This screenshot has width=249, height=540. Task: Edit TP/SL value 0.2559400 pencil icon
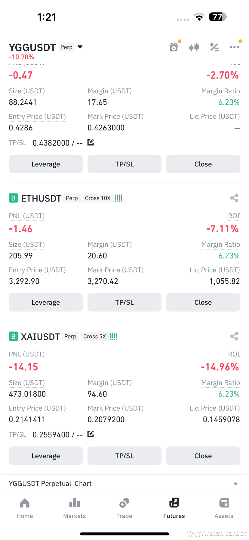tap(91, 434)
